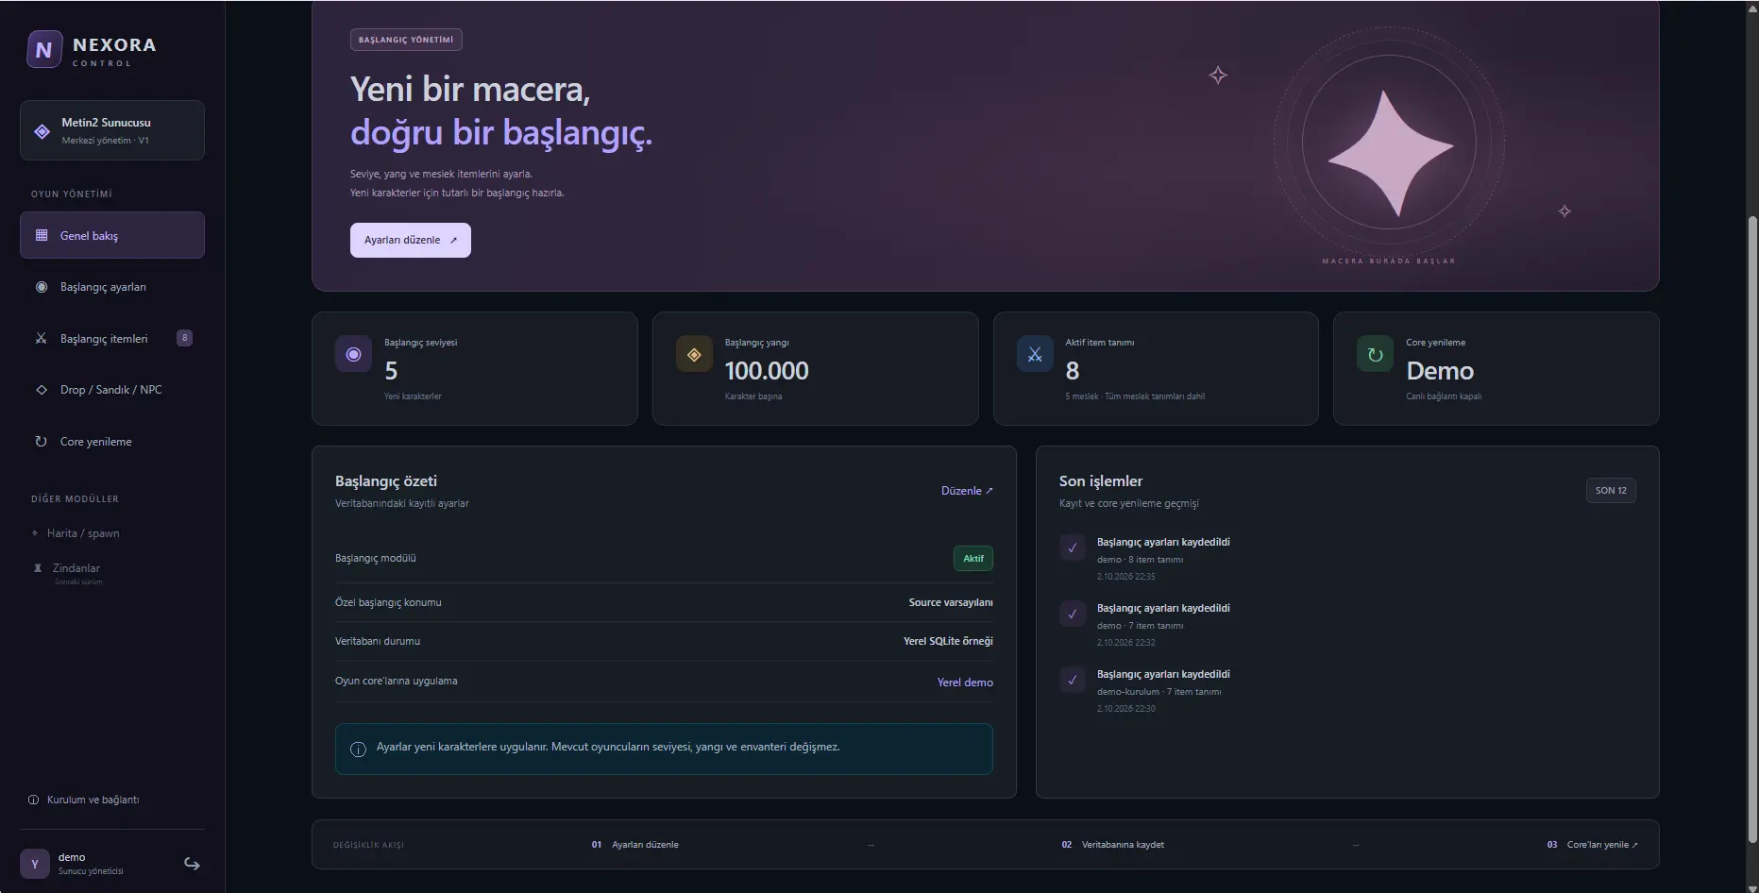The width and height of the screenshot is (1759, 893).
Task: Open Harita / spawn module
Action: [83, 533]
